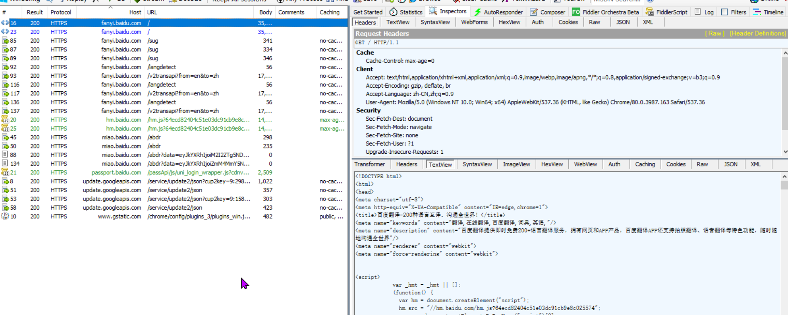Switch to the response ImageView tab

click(516, 164)
